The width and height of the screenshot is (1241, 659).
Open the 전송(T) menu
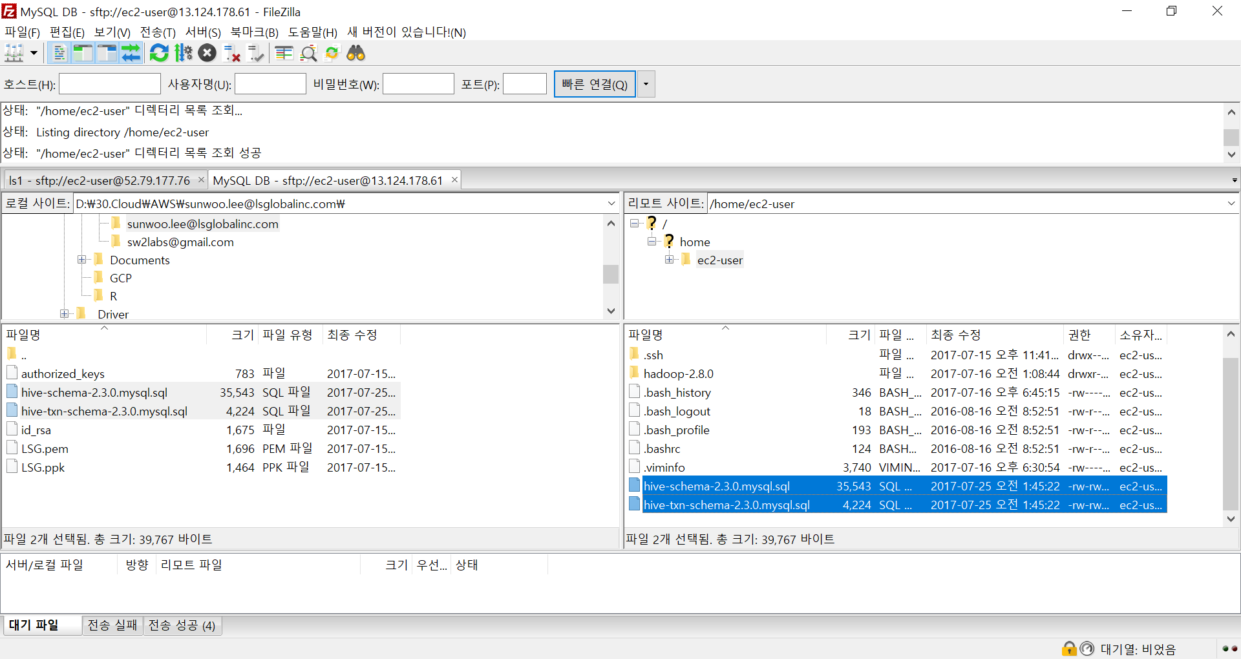tap(158, 32)
